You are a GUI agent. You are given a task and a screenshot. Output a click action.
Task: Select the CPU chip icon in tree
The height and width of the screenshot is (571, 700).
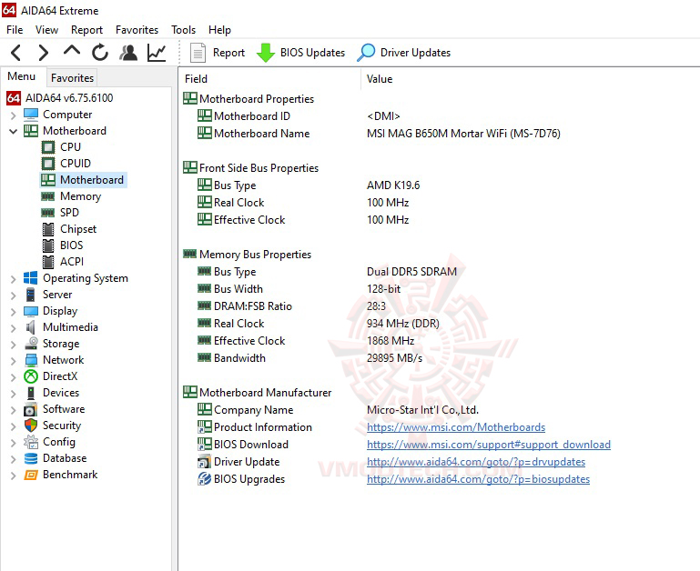[48, 147]
